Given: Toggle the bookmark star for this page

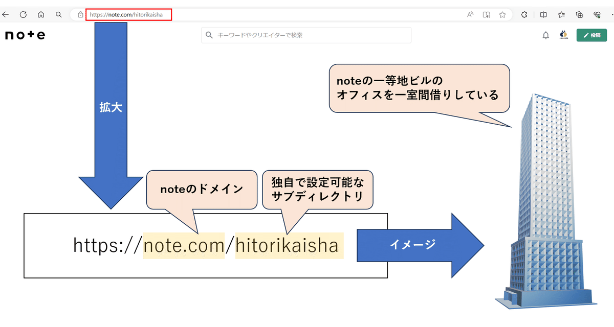Looking at the screenshot, I should 502,14.
